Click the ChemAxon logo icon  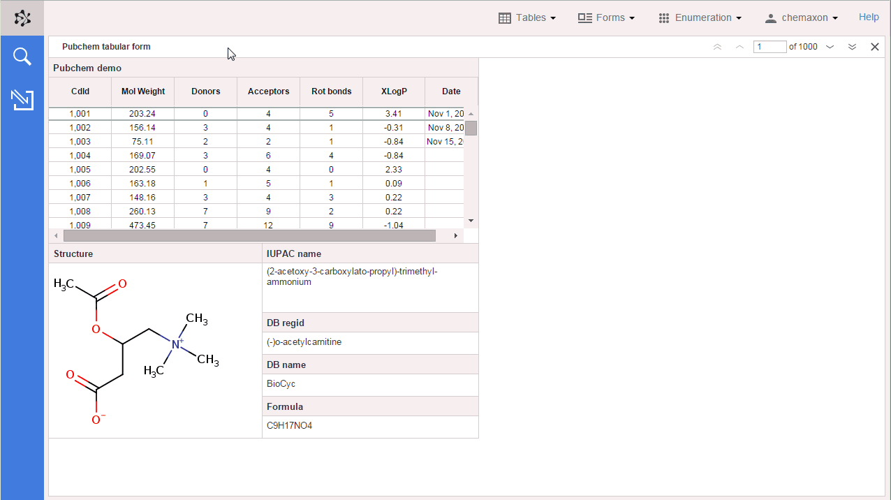tap(22, 17)
